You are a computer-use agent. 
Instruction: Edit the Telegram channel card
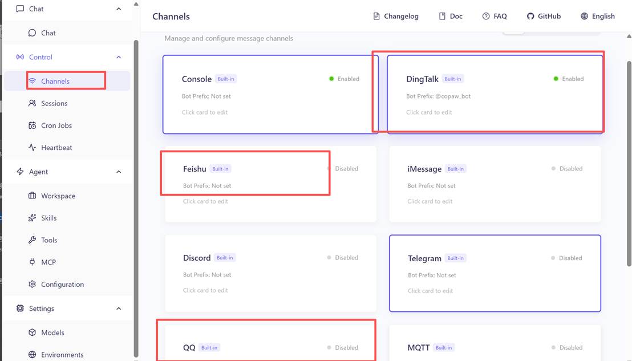coord(495,273)
